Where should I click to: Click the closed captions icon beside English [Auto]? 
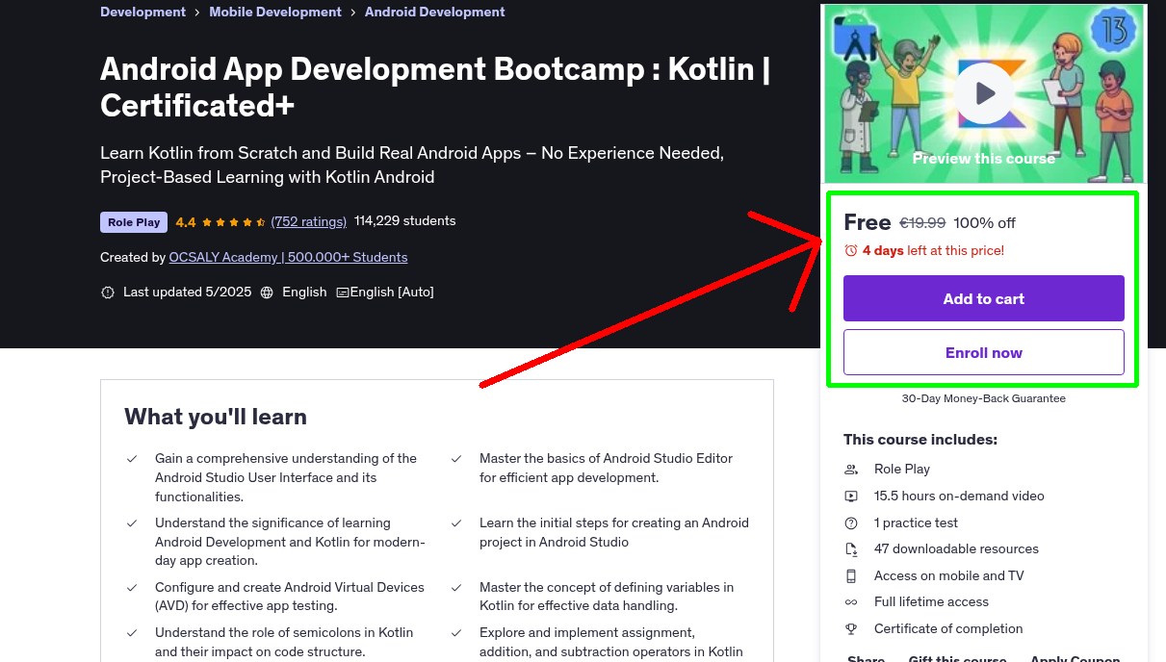click(342, 293)
